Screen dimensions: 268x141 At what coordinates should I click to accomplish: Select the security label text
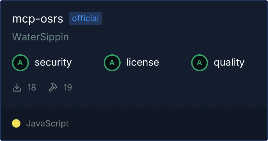point(53,62)
